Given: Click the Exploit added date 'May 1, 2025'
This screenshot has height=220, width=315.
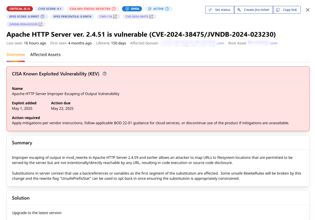Looking at the screenshot, I should point(22,108).
